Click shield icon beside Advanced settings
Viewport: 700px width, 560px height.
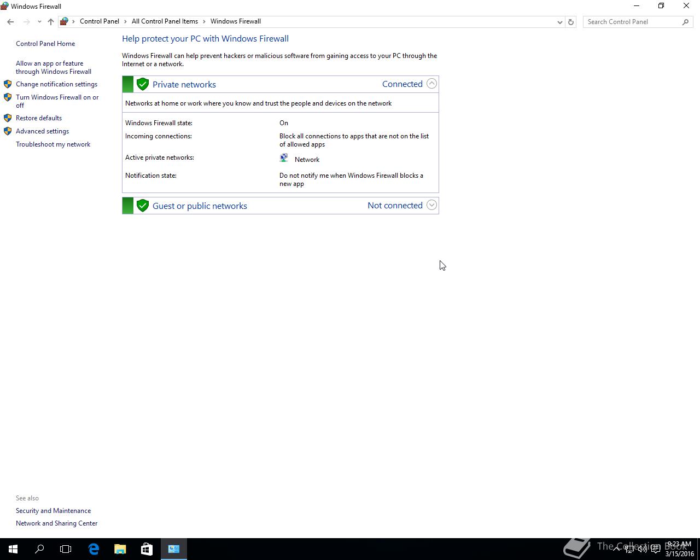click(8, 131)
